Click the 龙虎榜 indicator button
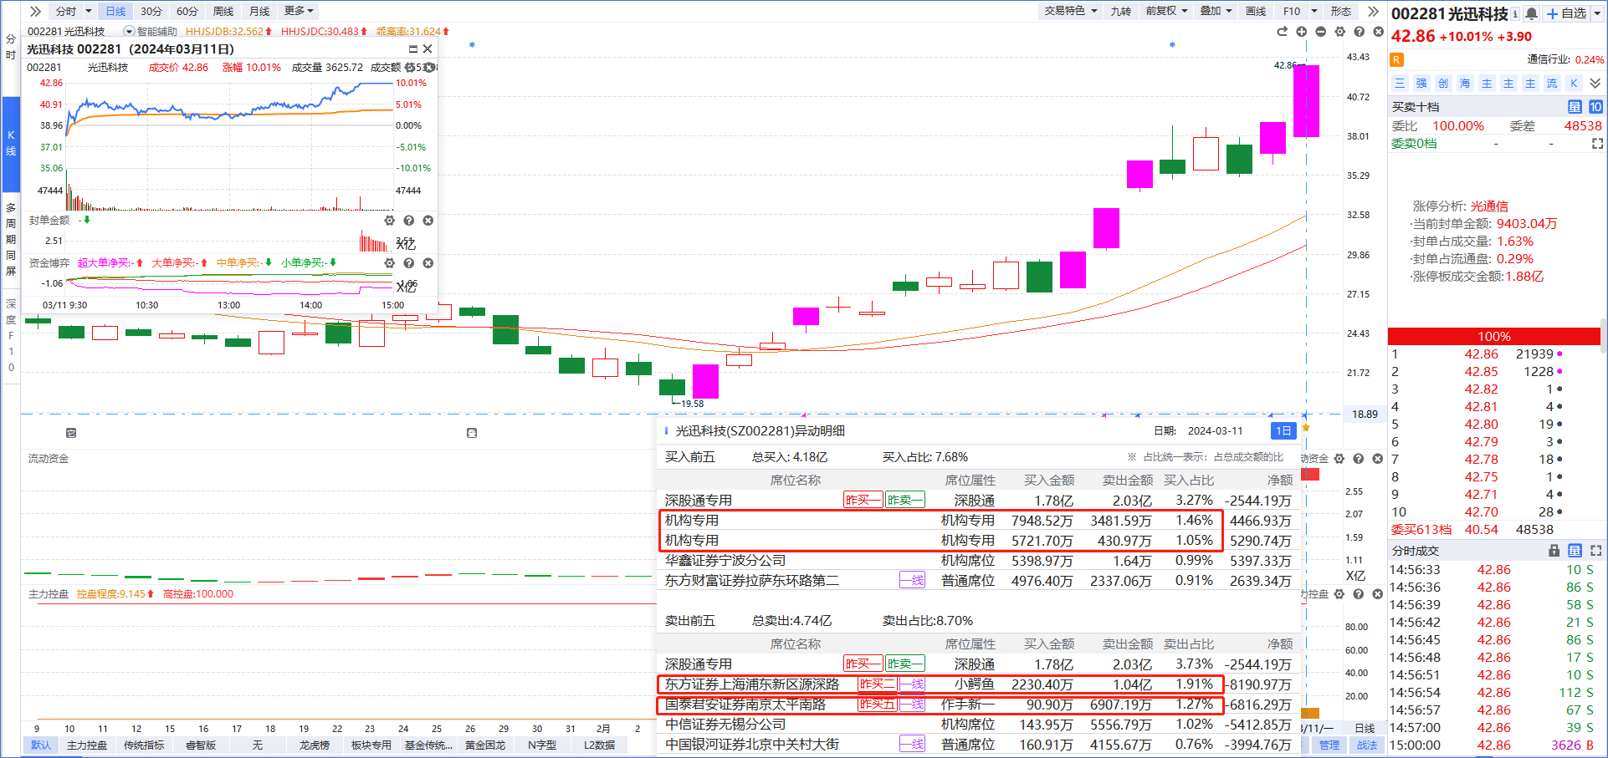The height and width of the screenshot is (758, 1608). [x=315, y=745]
